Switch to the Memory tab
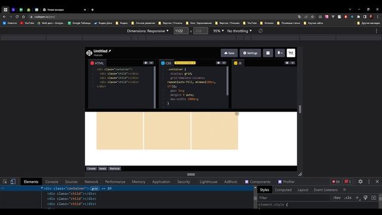382x215 pixels. coord(138,182)
